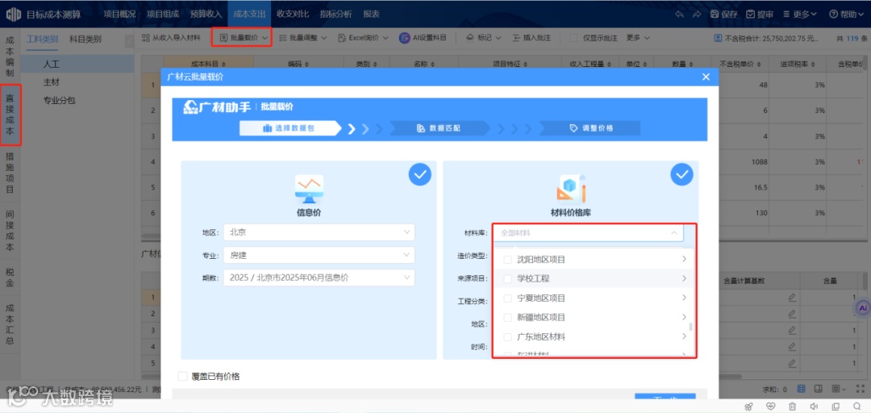
Task: Click the speaker icon in bottom bar
Action: click(x=814, y=407)
